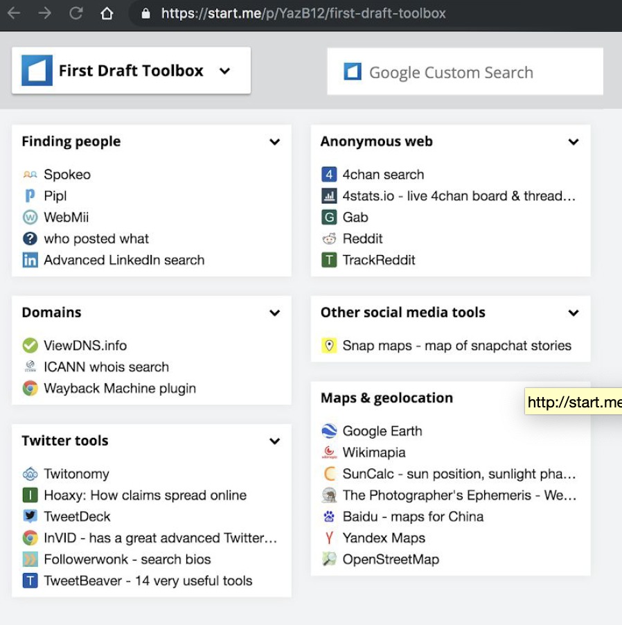Click the yellow Snap maps pin icon
The height and width of the screenshot is (625, 622).
pos(329,346)
